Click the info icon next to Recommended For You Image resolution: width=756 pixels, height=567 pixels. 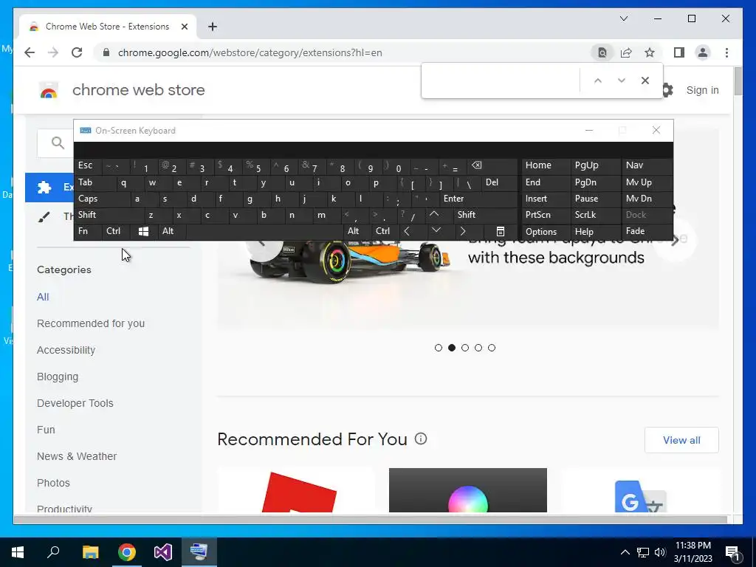pyautogui.click(x=421, y=439)
